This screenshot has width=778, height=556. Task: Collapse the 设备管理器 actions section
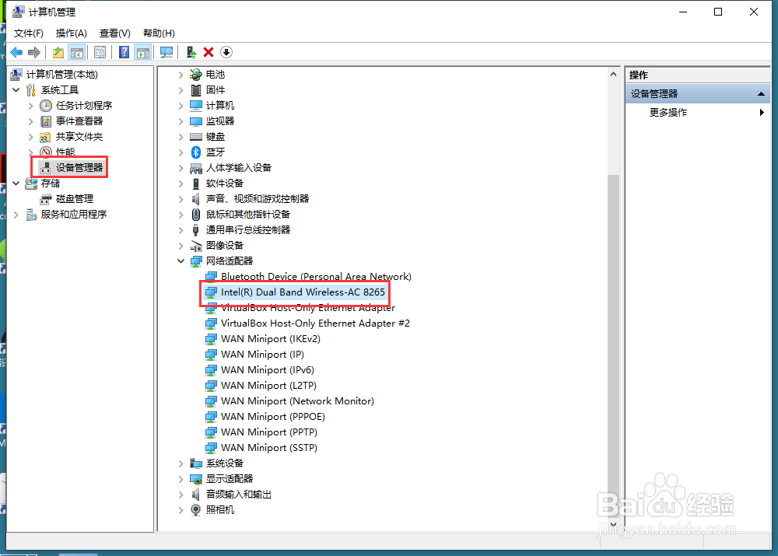click(x=761, y=94)
